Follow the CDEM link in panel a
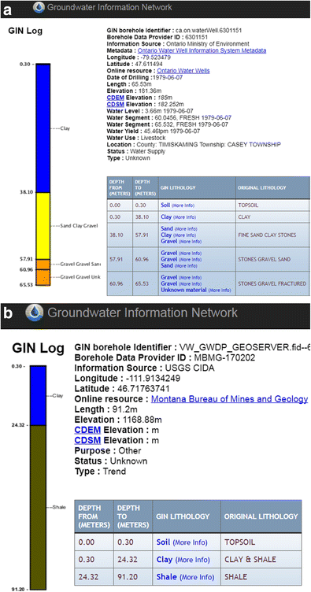This screenshot has width=311, height=592. coord(116,98)
